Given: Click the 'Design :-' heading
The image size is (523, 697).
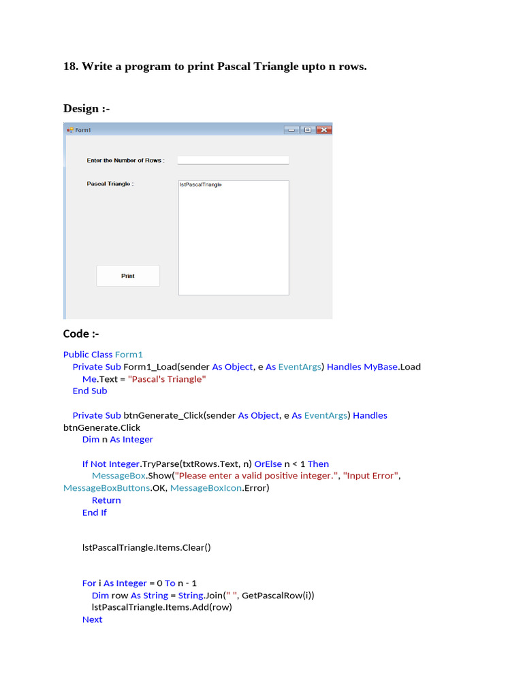Looking at the screenshot, I should point(86,108).
